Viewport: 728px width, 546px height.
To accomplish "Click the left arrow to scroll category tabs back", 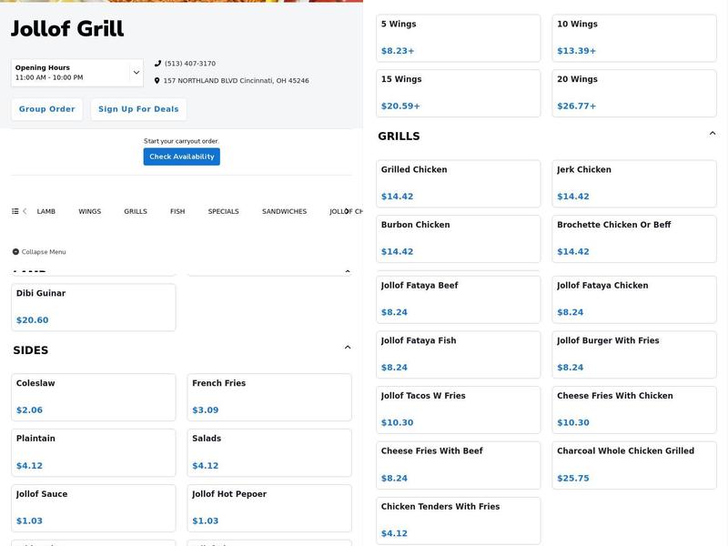I will click(x=25, y=211).
